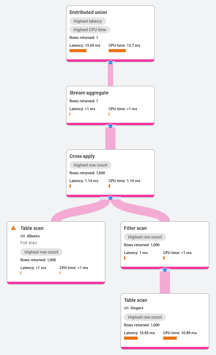Click the full scan warning triangle icon
Screen dimensions: 216x355
point(13,228)
